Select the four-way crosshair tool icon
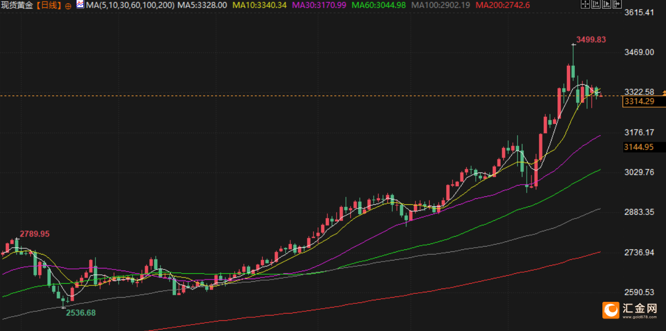 click(x=585, y=5)
